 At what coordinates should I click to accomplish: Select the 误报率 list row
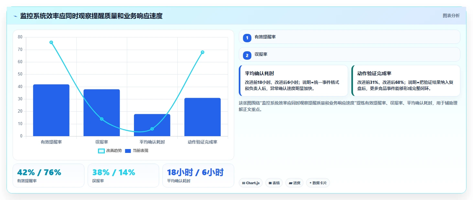tap(349, 54)
